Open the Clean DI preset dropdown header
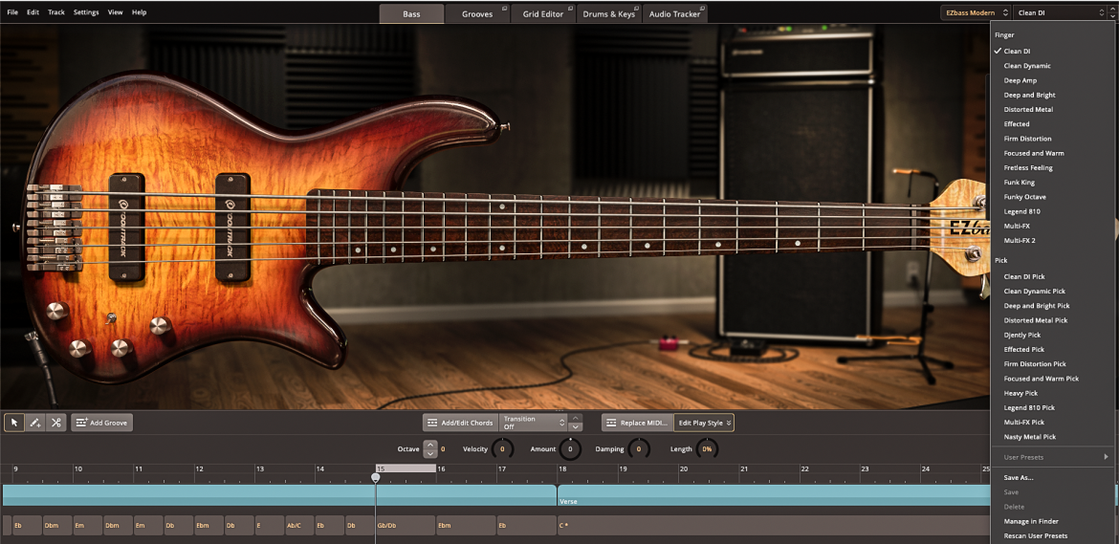The height and width of the screenshot is (544, 1119). tap(1060, 12)
